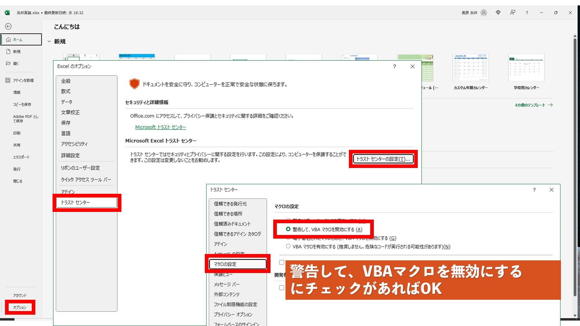
Task: Select マクロの設定 in Trust Center list
Action: click(237, 264)
